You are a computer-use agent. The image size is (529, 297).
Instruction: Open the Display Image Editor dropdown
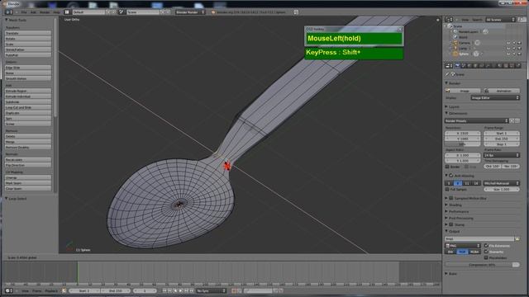coord(495,97)
